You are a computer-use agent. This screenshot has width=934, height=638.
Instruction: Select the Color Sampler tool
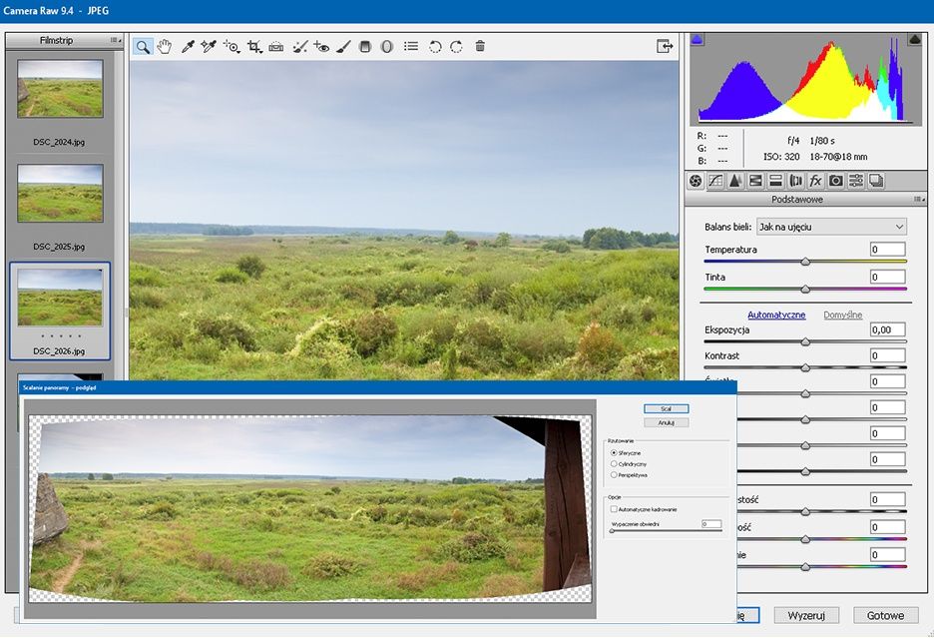coord(208,47)
